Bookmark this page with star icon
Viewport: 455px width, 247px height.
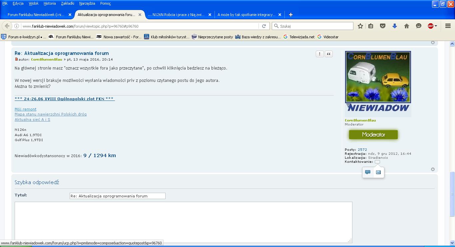(360, 26)
